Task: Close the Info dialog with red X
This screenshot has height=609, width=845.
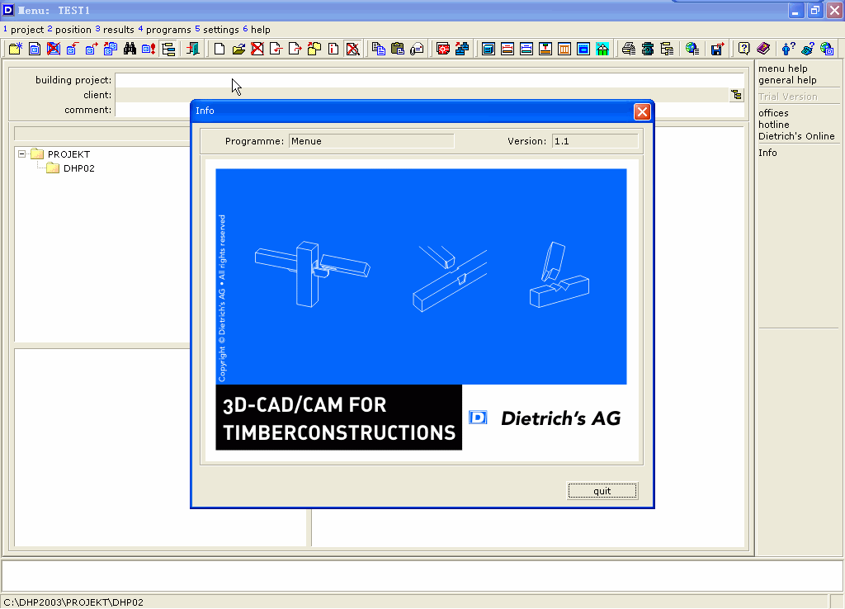Action: 642,111
